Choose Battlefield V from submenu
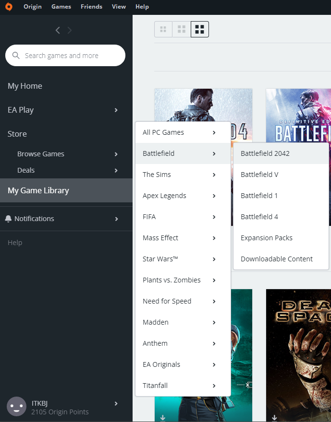The height and width of the screenshot is (422, 331). [281, 175]
